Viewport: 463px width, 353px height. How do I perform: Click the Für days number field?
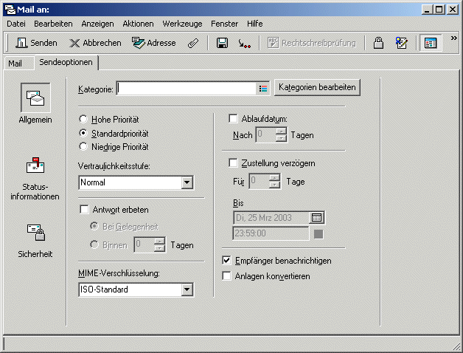pos(260,181)
